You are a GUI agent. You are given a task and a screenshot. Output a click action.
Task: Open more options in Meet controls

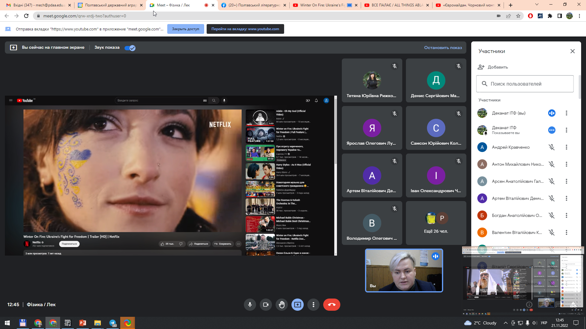(x=313, y=305)
